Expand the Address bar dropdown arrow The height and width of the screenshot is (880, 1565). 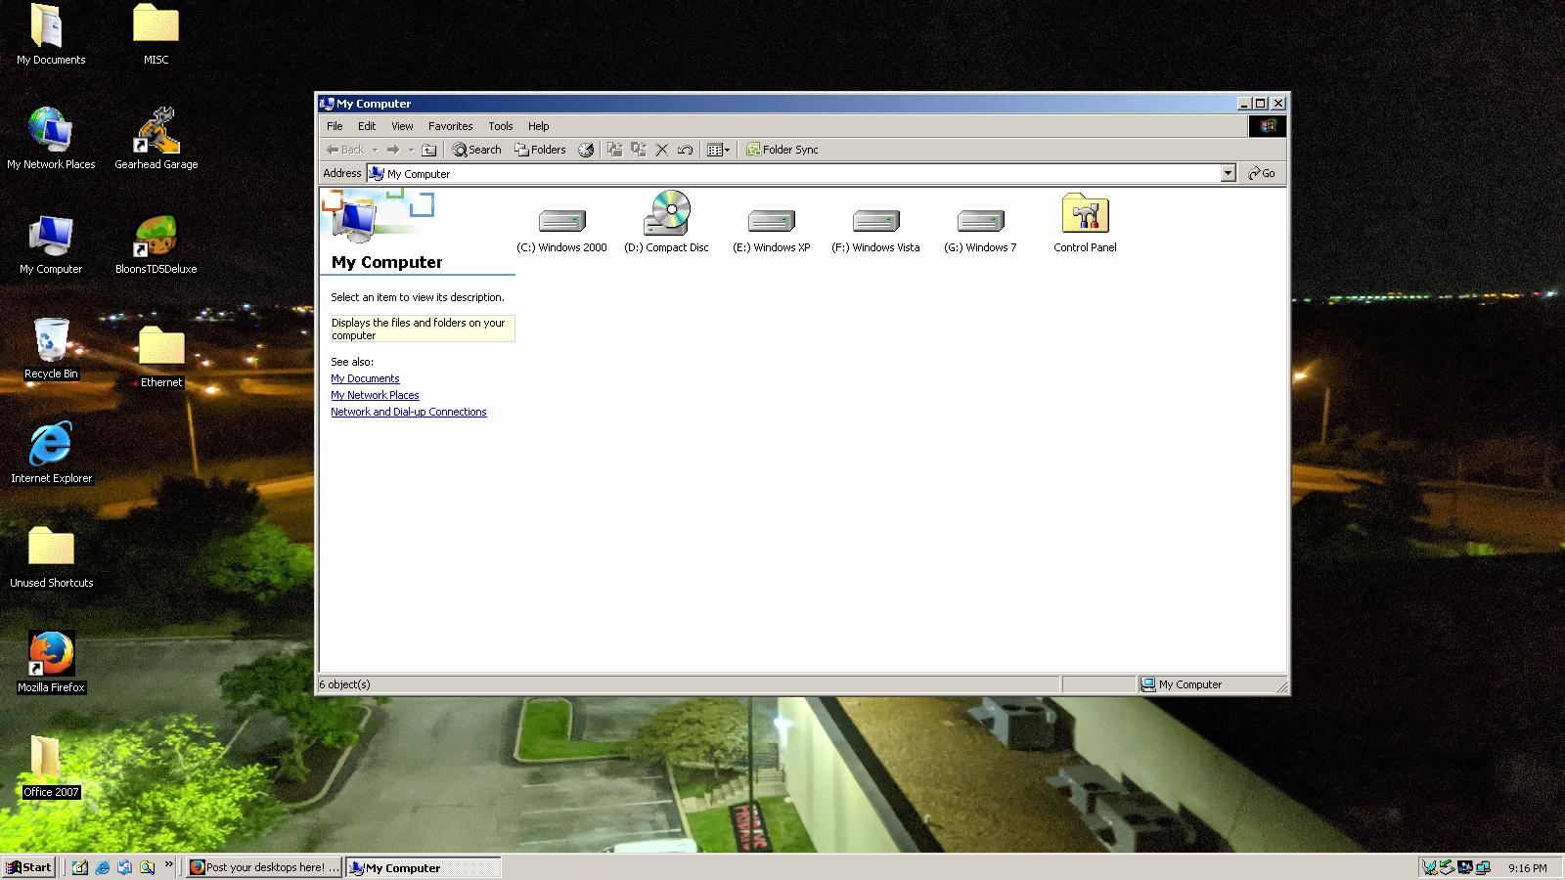[1228, 173]
